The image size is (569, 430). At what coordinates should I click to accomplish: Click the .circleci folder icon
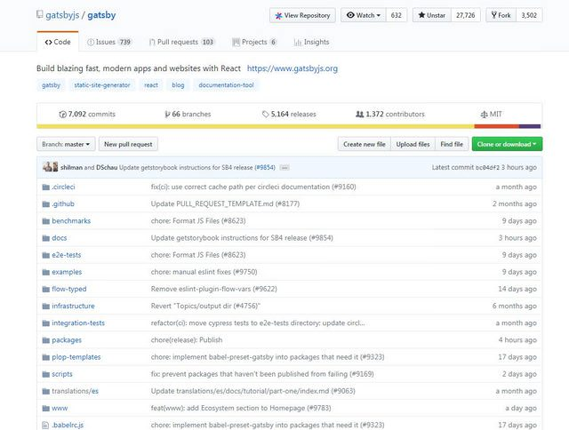pos(45,187)
